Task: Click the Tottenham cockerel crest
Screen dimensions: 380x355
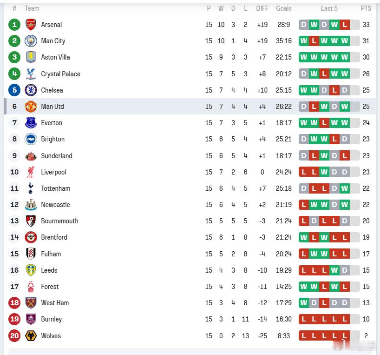Action: [31, 188]
